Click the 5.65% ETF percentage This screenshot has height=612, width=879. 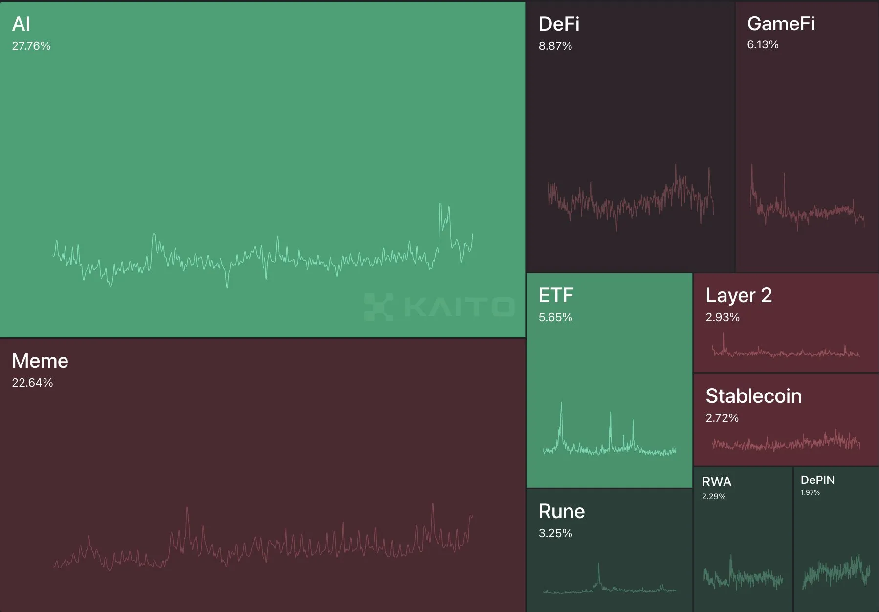(x=555, y=317)
